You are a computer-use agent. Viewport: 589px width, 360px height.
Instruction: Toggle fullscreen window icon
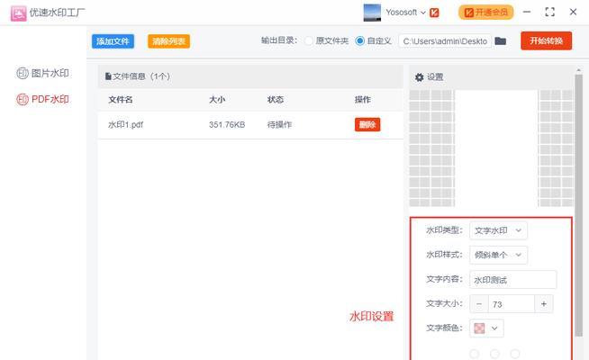click(x=549, y=12)
